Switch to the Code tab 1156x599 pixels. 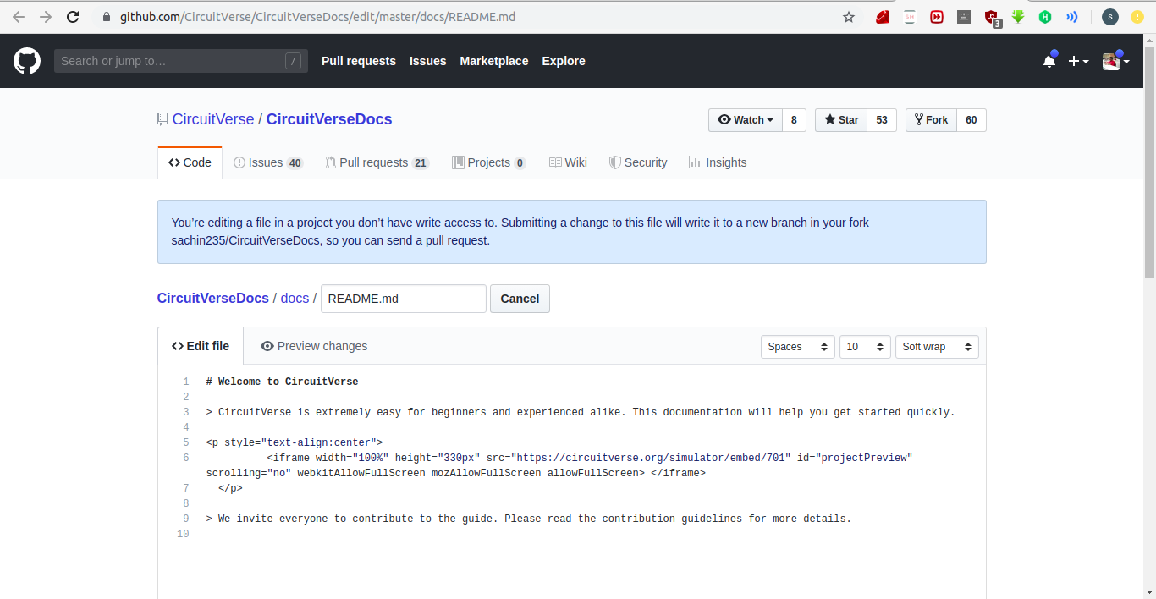[x=190, y=162]
